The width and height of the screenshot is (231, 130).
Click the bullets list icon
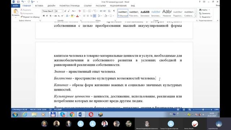point(84,11)
